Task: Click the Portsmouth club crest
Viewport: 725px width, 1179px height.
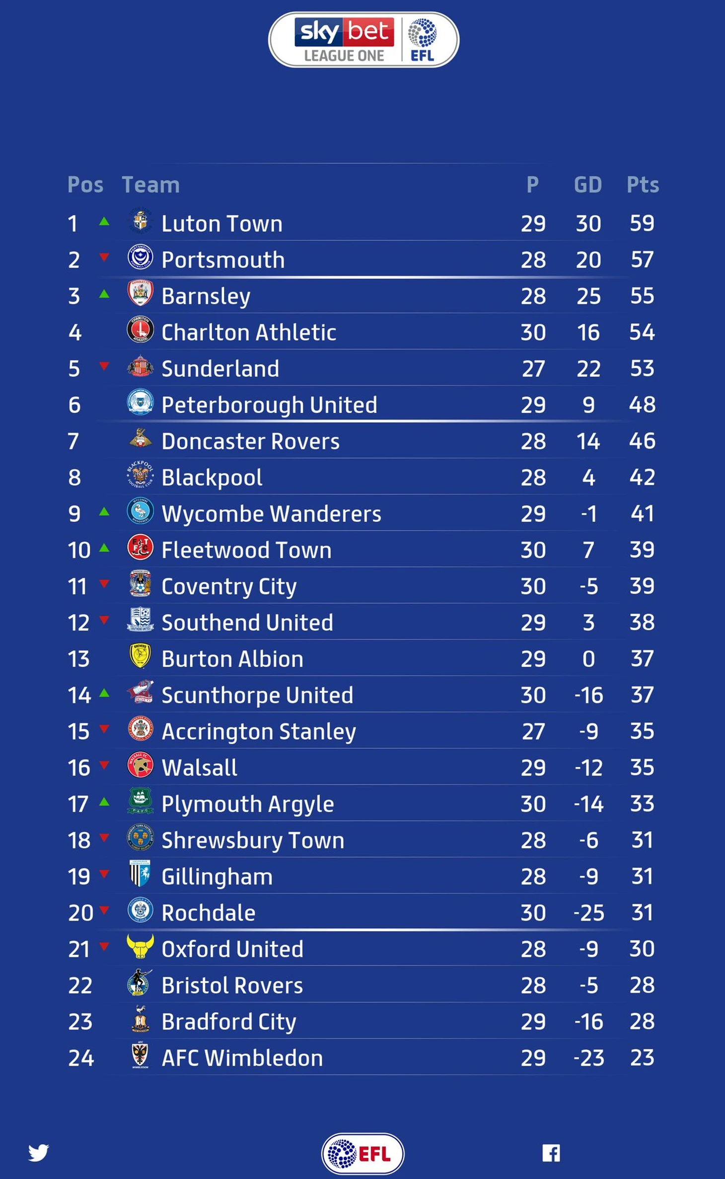Action: click(x=141, y=257)
